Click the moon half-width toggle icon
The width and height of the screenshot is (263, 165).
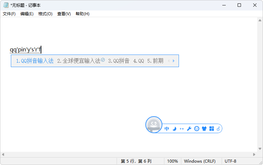[x=175, y=129]
